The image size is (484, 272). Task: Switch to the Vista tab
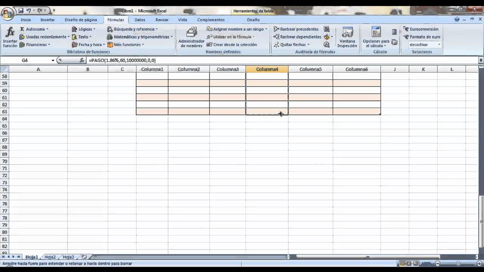183,20
